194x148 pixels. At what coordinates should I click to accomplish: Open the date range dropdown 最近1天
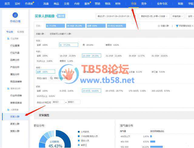(x=113, y=16)
